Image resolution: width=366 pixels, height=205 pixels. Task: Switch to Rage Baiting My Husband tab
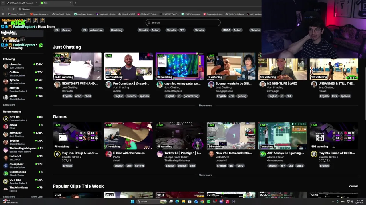(x=22, y=3)
